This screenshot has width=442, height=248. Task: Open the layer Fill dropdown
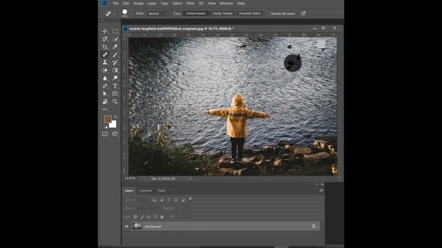point(189,217)
